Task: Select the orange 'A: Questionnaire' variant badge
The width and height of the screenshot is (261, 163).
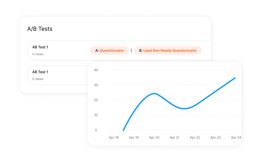Action: point(109,50)
